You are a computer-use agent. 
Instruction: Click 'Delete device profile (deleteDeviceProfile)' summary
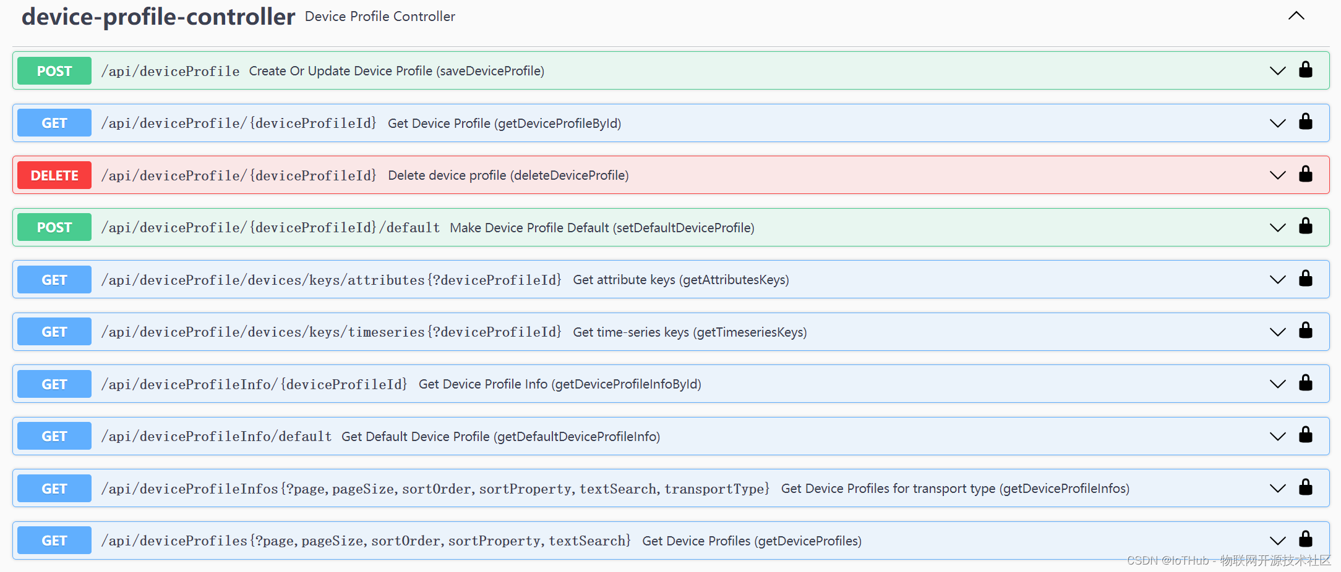tap(508, 175)
